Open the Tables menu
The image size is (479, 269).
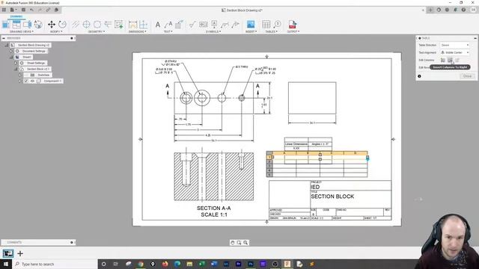pyautogui.click(x=271, y=31)
